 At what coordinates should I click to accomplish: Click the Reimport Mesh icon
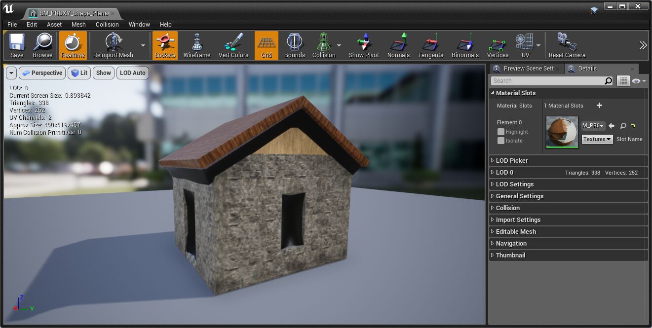tap(113, 45)
